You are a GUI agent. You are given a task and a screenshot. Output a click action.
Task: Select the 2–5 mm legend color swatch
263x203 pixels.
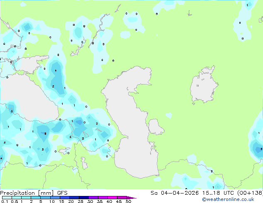coord(36,198)
